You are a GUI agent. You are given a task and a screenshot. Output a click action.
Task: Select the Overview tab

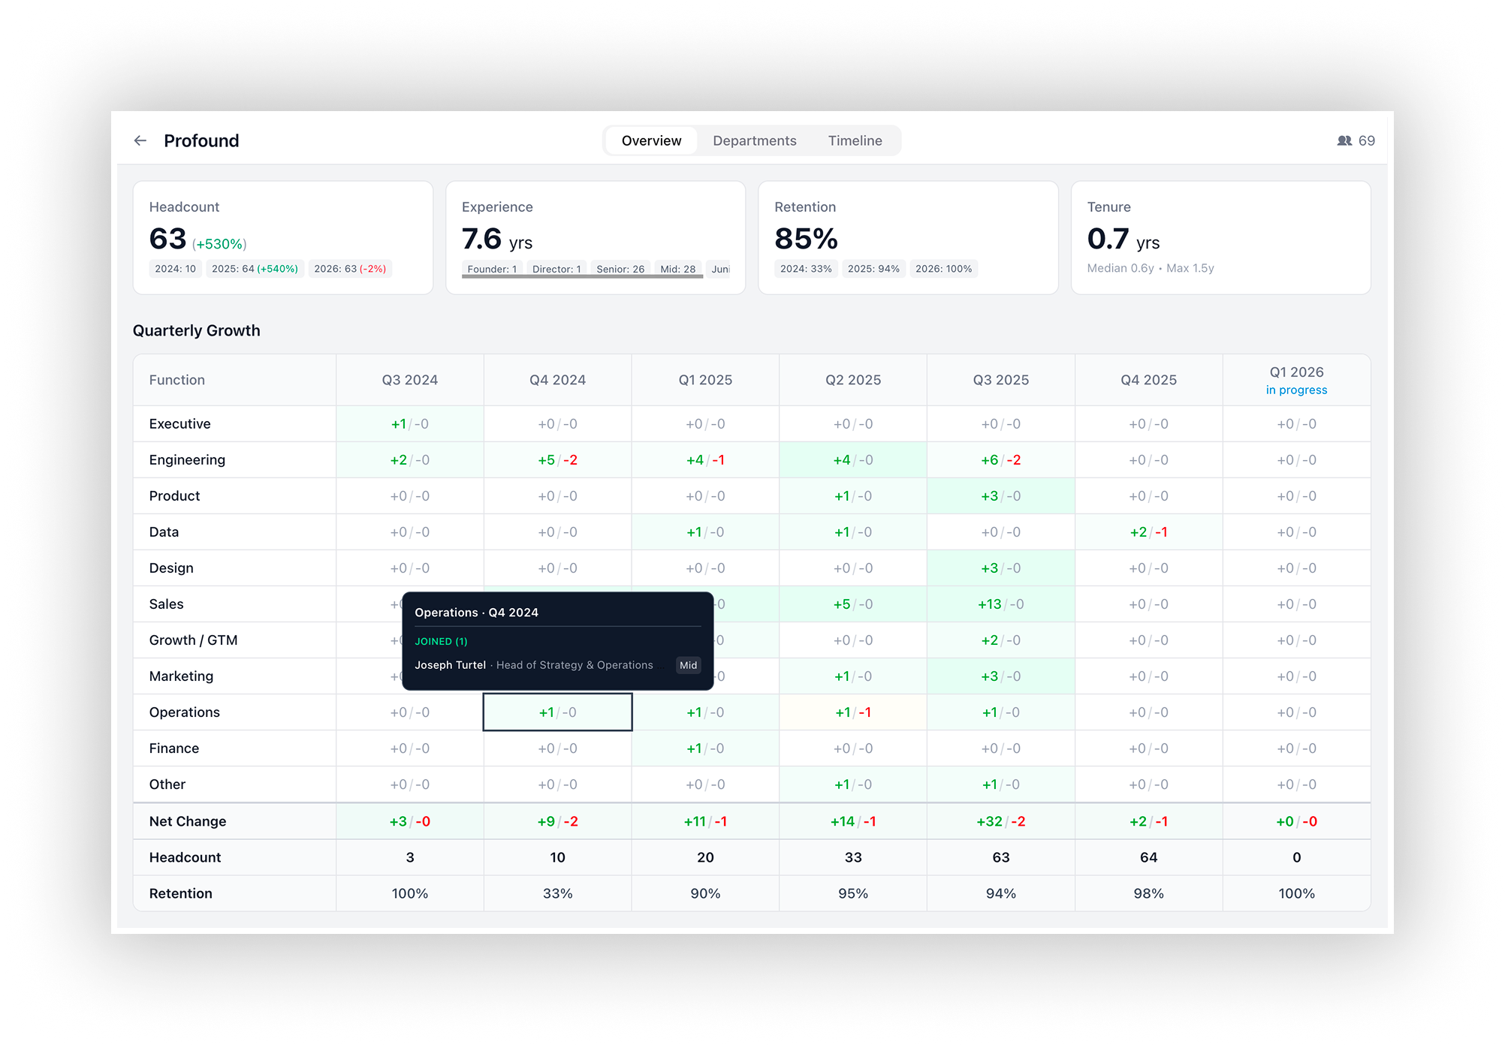(651, 141)
